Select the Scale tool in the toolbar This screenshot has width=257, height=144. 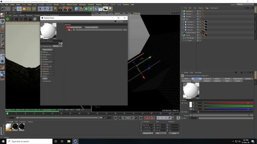[24, 9]
